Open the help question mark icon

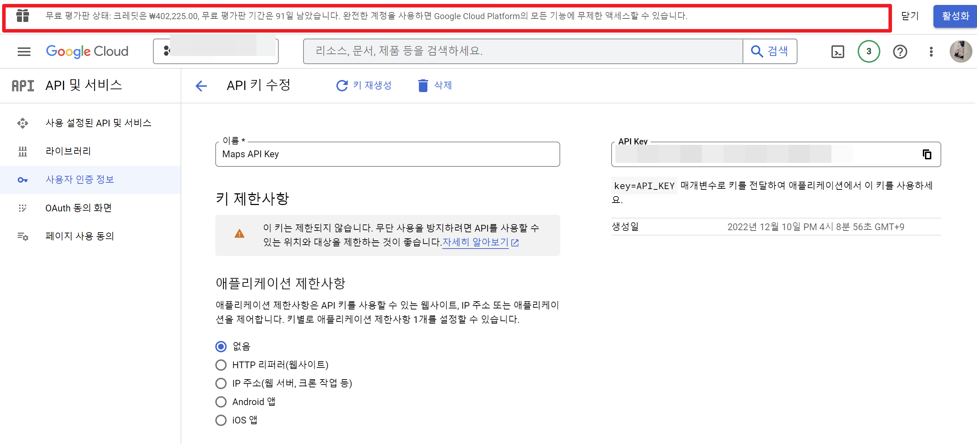tap(900, 52)
